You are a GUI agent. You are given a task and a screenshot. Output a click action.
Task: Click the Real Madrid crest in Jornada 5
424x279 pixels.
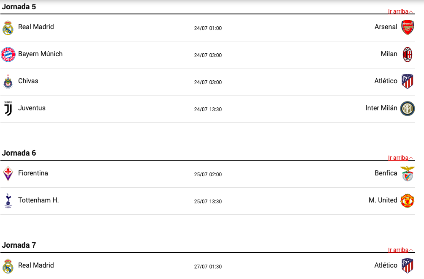click(8, 27)
